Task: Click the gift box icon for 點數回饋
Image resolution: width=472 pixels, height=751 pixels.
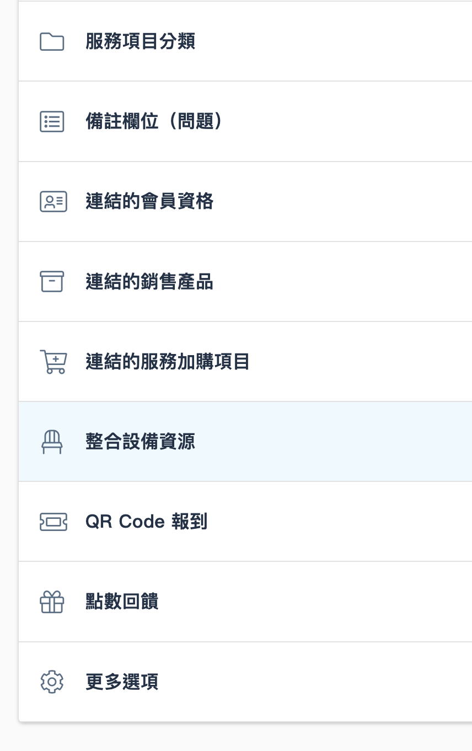Action: 52,602
